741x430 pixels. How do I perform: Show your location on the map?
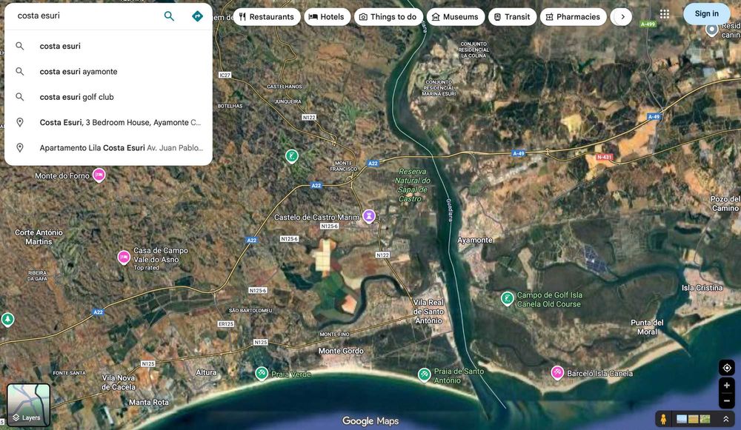click(727, 368)
